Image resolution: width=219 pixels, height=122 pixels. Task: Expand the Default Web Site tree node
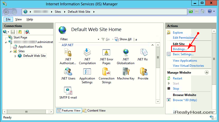click(15, 56)
